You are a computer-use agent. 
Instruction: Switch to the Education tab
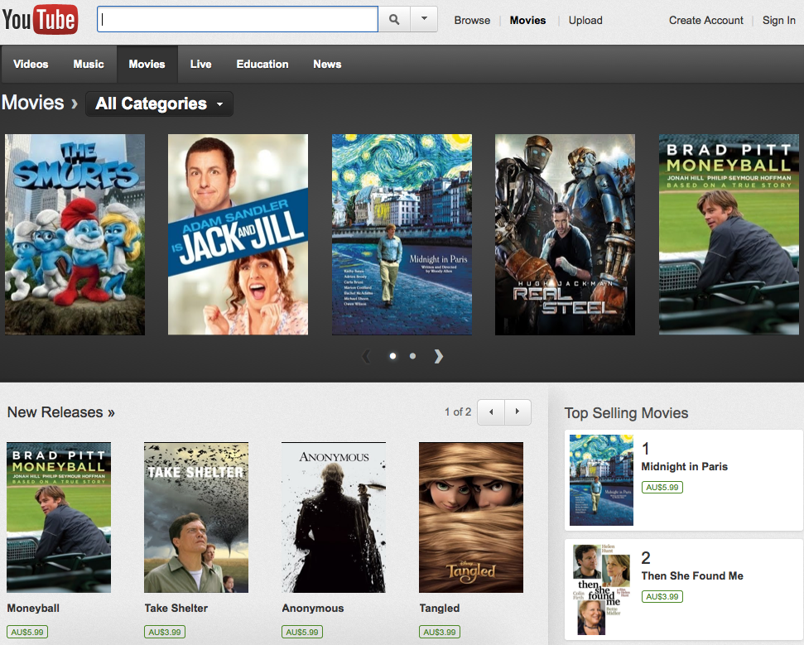262,64
